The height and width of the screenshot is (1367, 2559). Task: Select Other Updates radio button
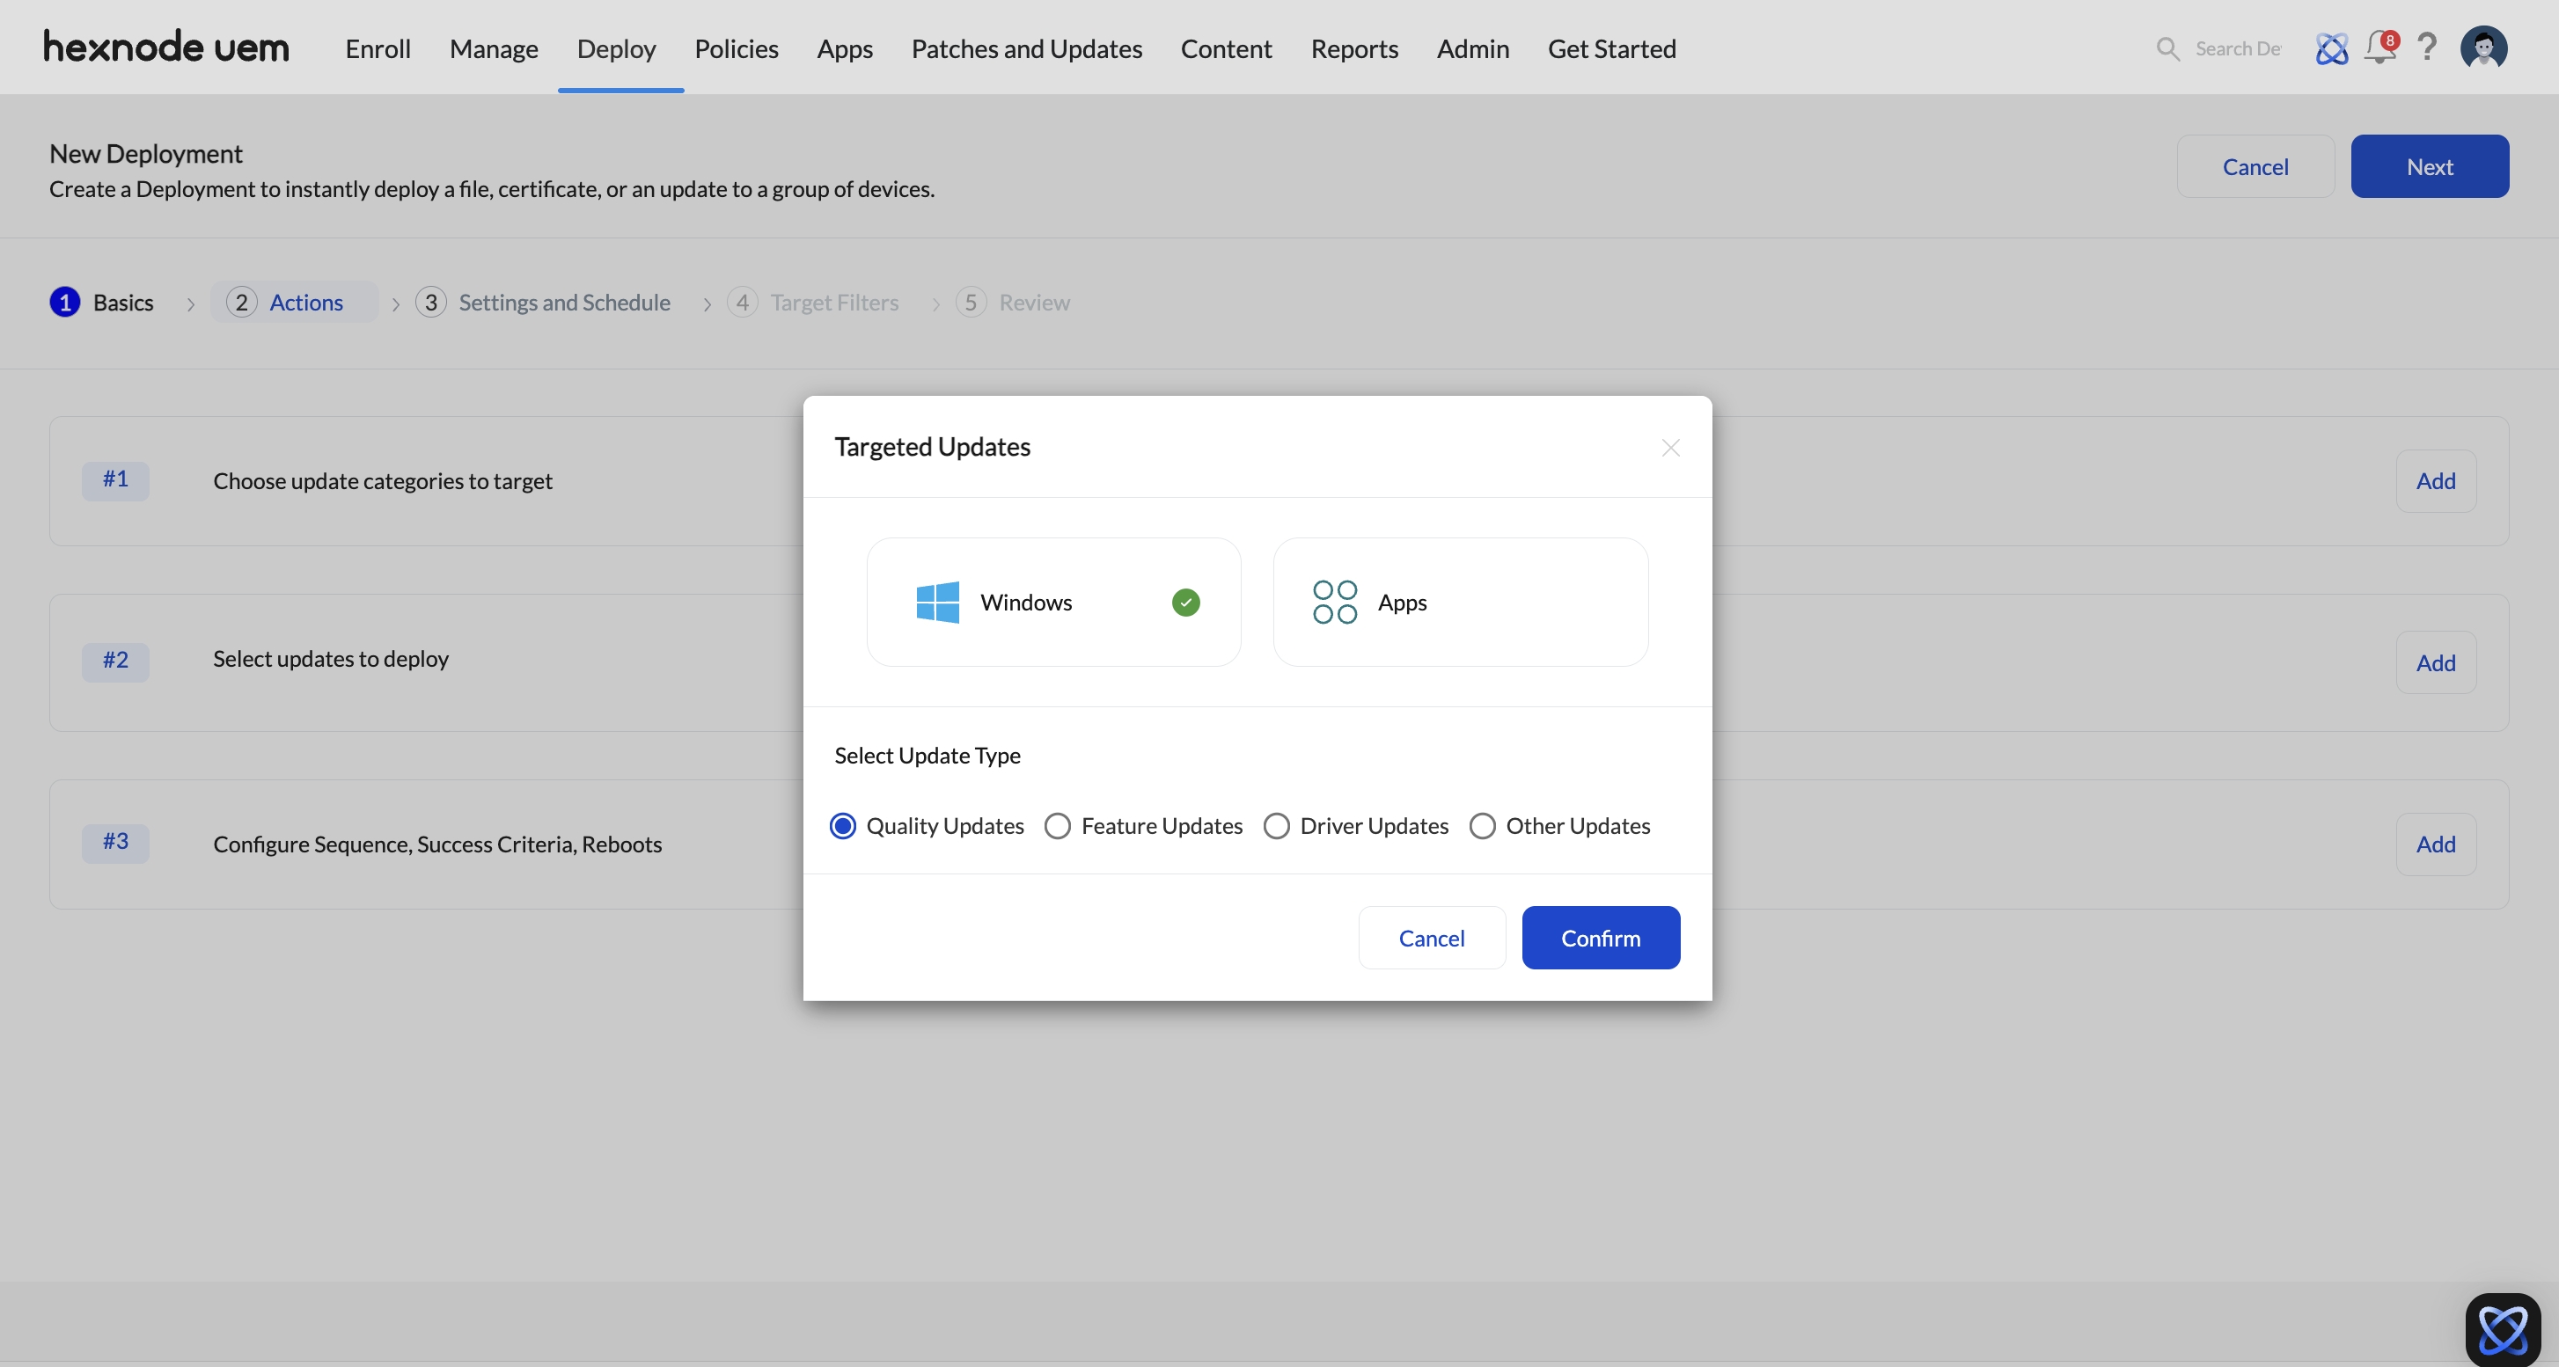(1482, 826)
